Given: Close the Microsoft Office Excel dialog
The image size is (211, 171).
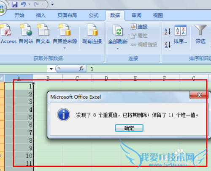Looking at the screenshot, I should click(x=199, y=95).
